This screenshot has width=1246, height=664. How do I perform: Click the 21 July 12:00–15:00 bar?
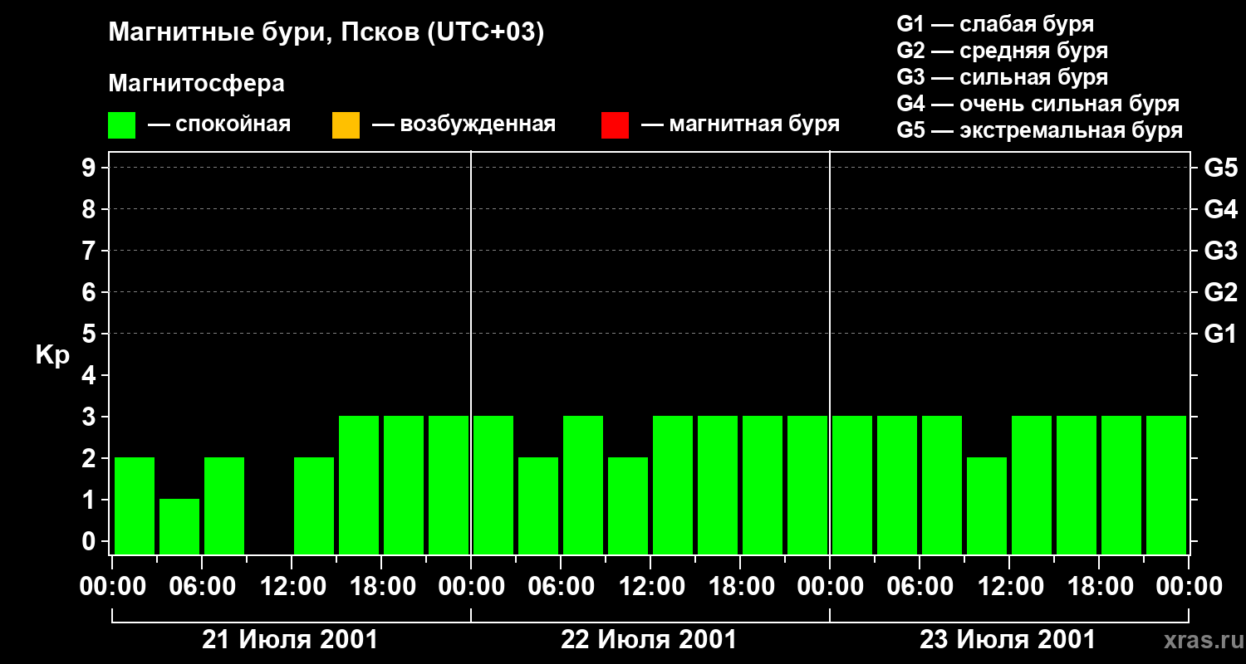pyautogui.click(x=314, y=505)
